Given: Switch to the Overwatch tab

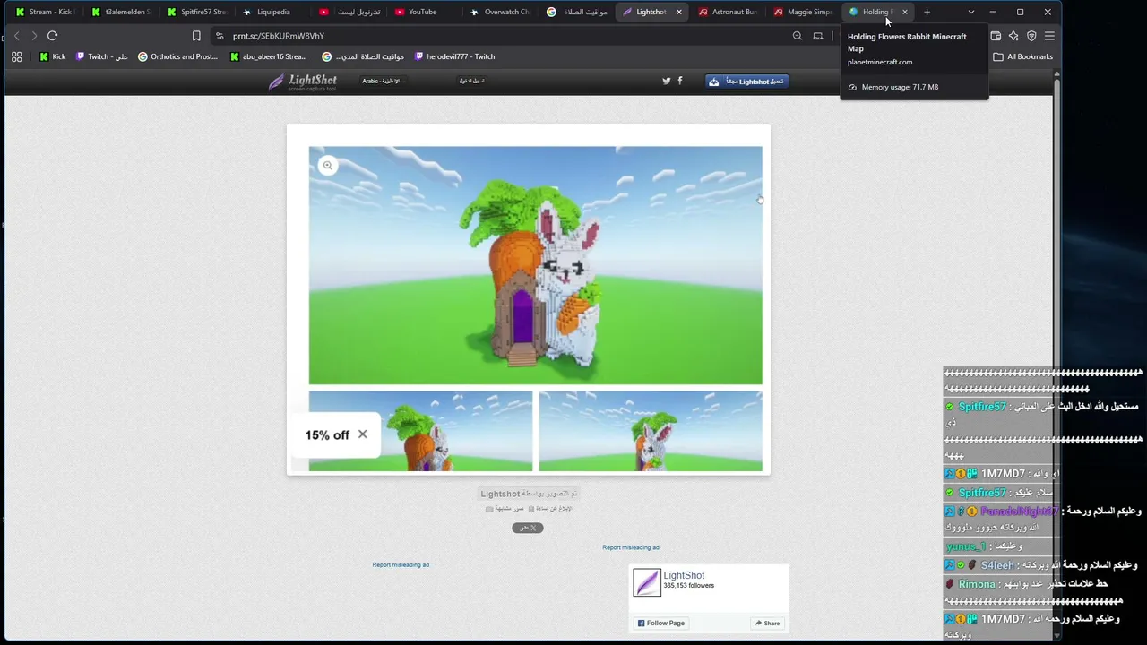Looking at the screenshot, I should tap(502, 12).
